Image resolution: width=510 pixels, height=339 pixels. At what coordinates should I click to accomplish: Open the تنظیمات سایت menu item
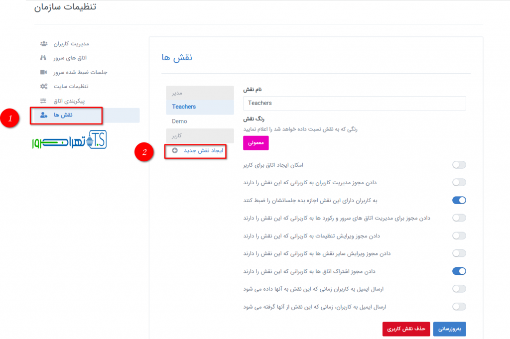(x=70, y=87)
